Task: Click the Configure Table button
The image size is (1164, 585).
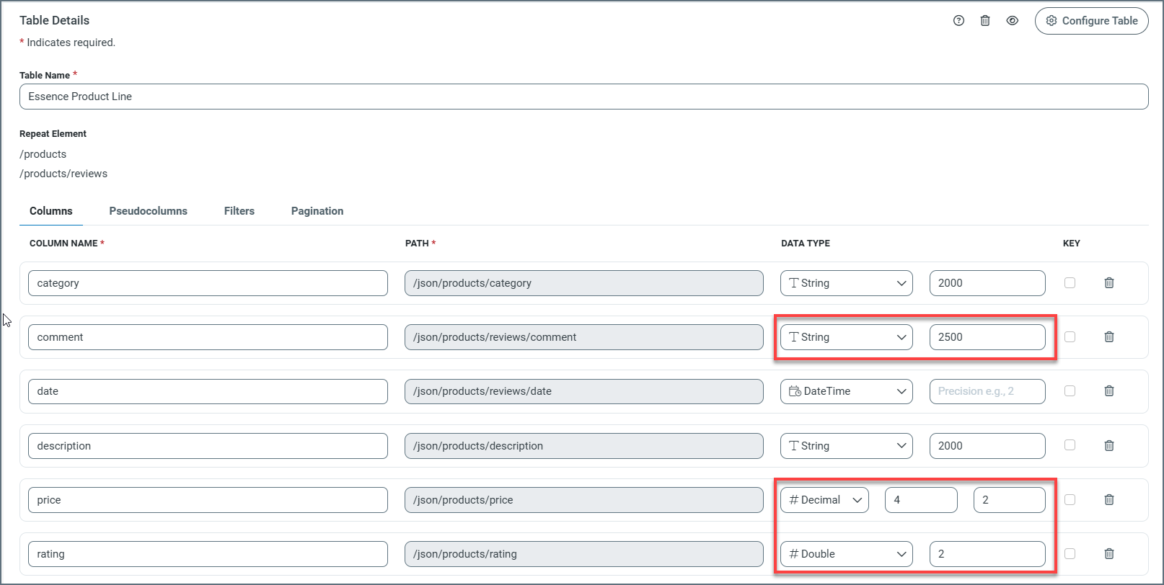Action: tap(1091, 21)
